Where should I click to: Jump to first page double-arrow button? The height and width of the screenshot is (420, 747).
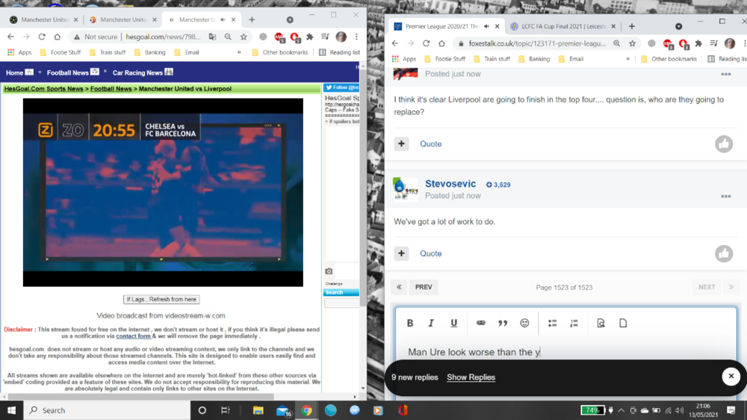coord(399,287)
